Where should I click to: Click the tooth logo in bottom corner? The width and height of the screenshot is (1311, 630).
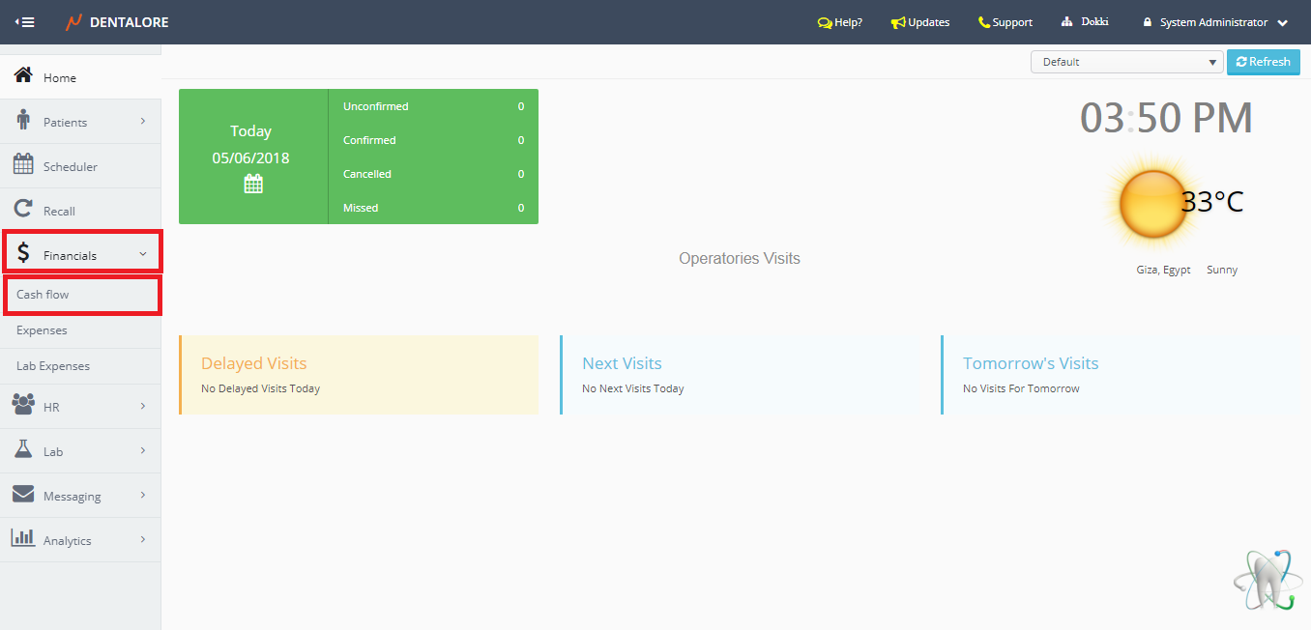tap(1267, 580)
